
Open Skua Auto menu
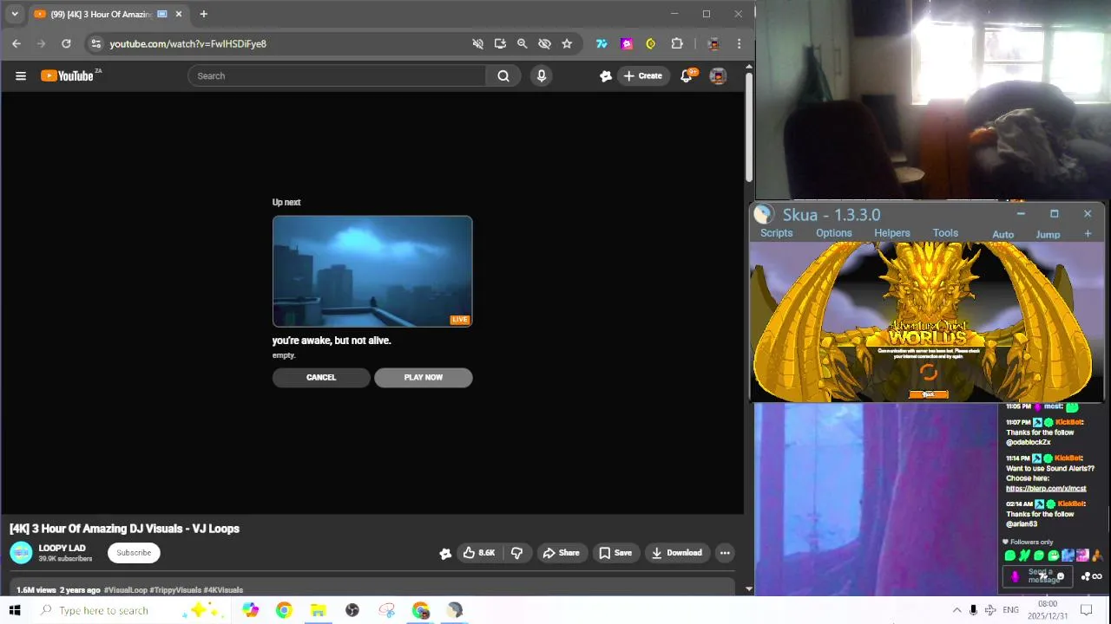[x=1003, y=235]
